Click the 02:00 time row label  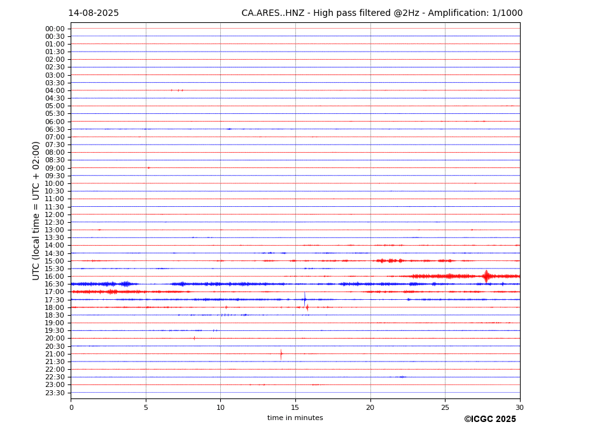tap(55, 59)
